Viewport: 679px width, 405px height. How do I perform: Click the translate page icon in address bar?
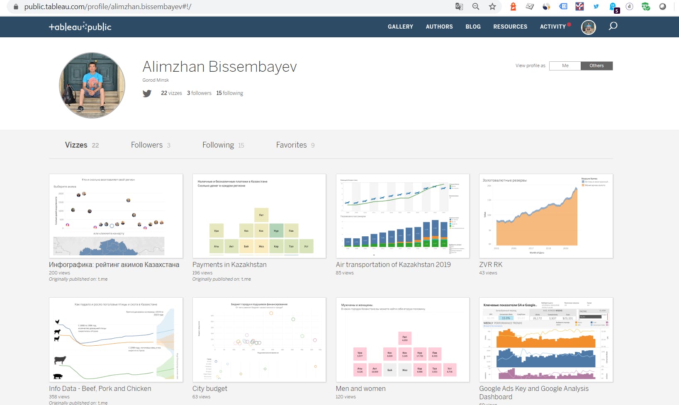459,7
